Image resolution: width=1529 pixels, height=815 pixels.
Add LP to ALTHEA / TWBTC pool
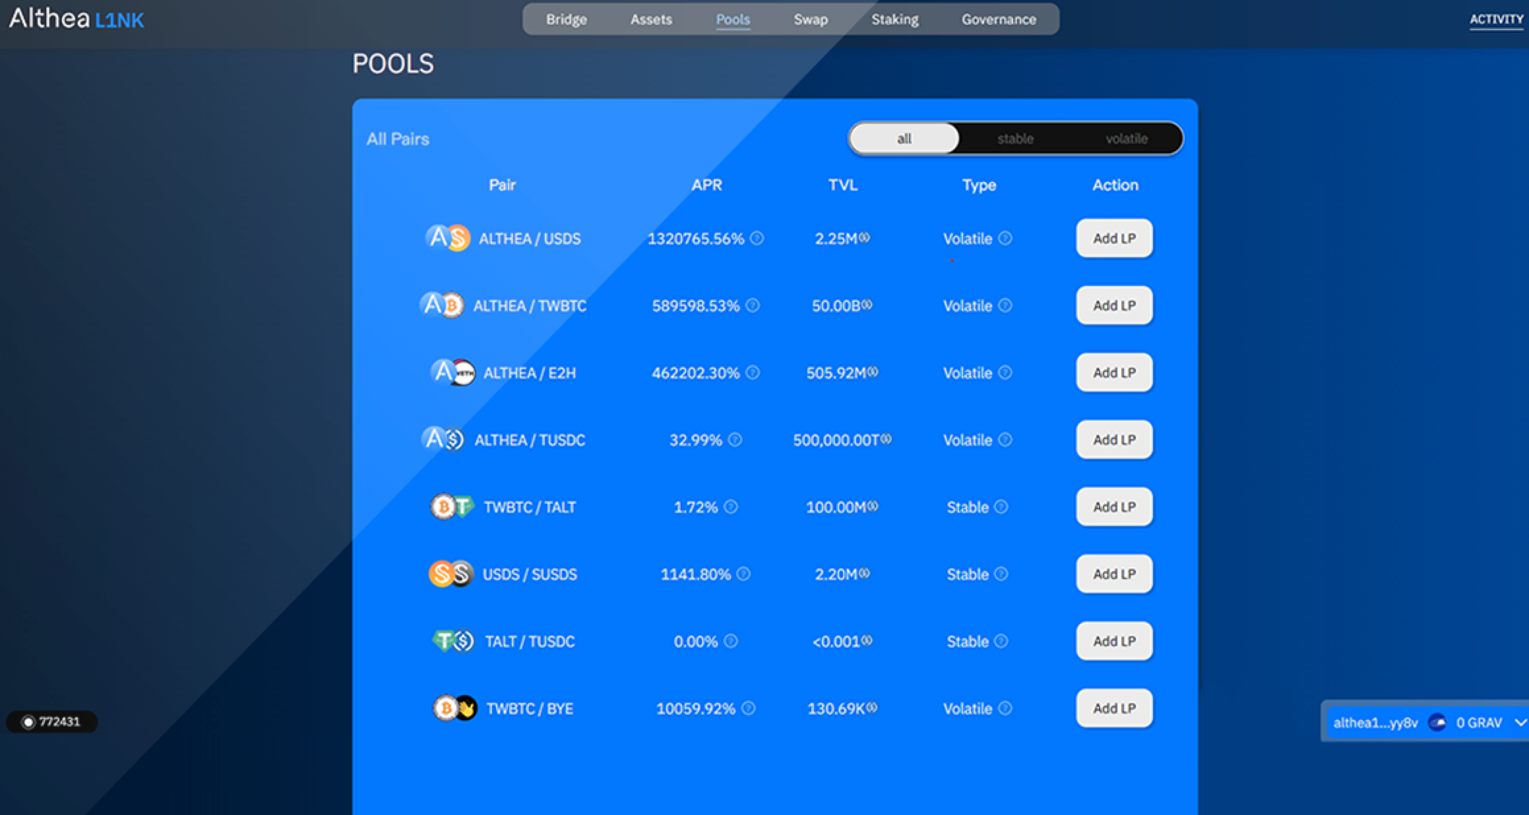pyautogui.click(x=1115, y=306)
